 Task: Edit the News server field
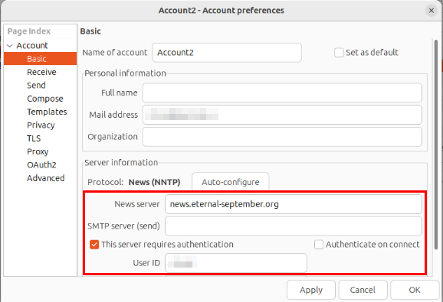pos(294,204)
